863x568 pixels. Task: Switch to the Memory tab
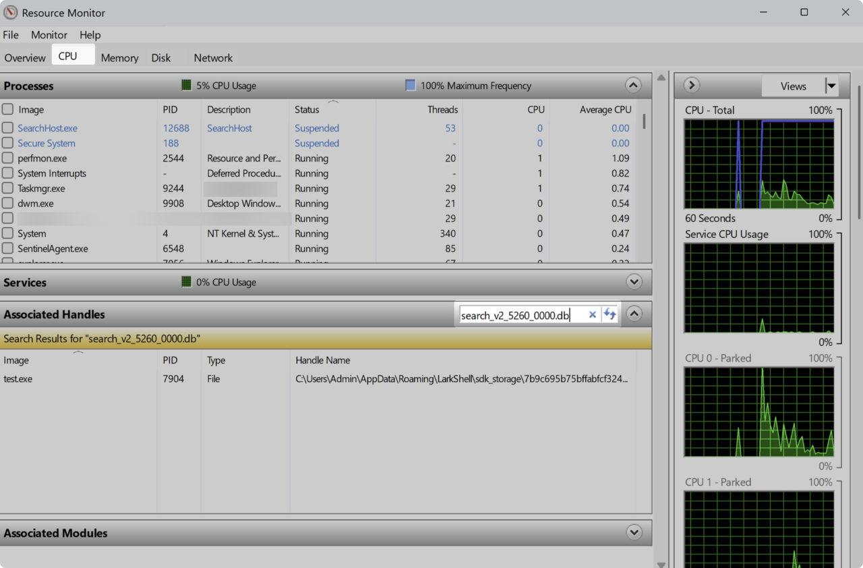(x=119, y=57)
